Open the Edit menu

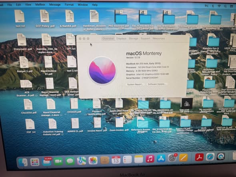[18, 5]
